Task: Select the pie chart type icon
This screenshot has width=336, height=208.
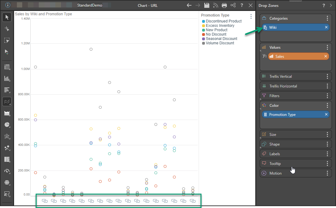Action: (x=7, y=125)
